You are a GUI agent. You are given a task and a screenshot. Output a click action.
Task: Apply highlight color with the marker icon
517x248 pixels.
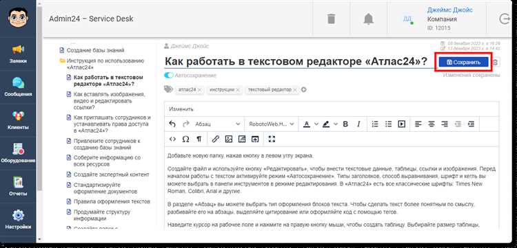(x=326, y=124)
